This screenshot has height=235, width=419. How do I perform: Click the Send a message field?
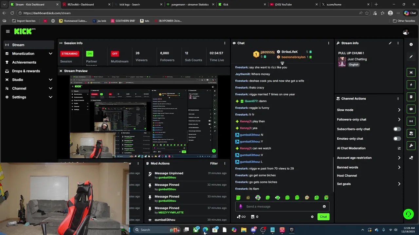(282, 207)
